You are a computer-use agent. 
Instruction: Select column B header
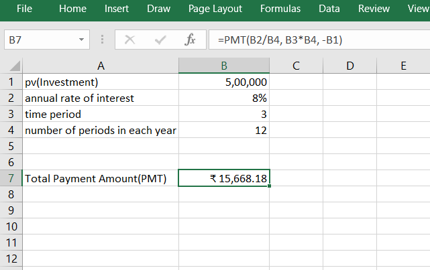coord(224,66)
